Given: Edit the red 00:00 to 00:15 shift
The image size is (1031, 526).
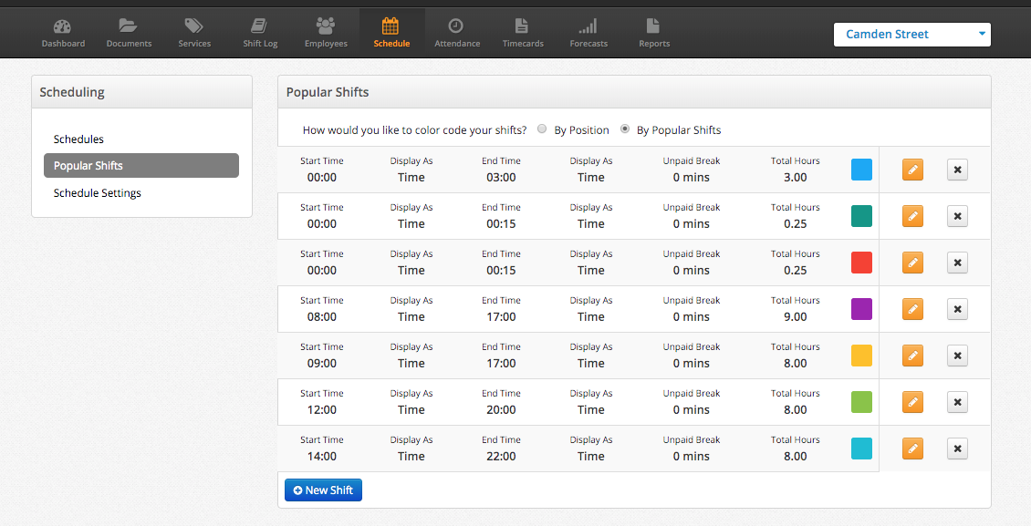Looking at the screenshot, I should coord(912,263).
